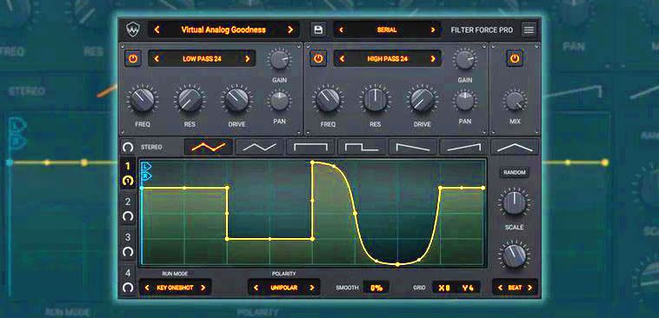Switch to next filter type after Low Pass 24
659x318 pixels.
pyautogui.click(x=247, y=59)
